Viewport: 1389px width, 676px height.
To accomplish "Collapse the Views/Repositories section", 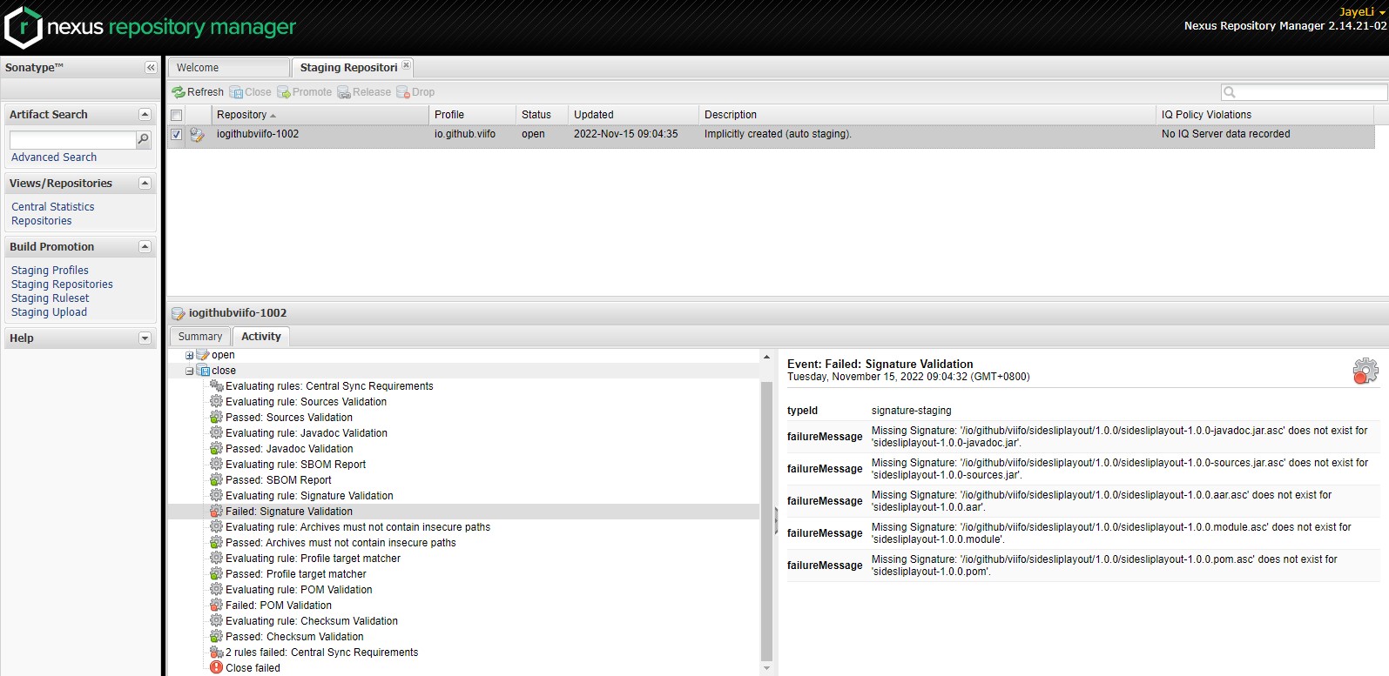I will 145,184.
